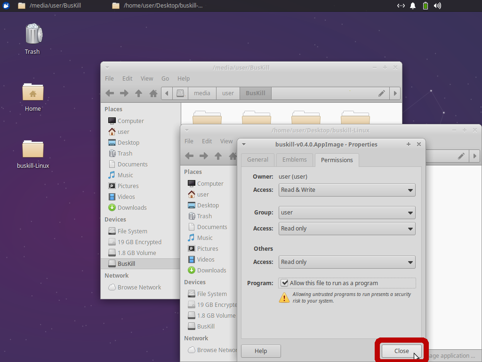
Task: Open the buskill-Linux window title menu arrow
Action: [x=187, y=130]
